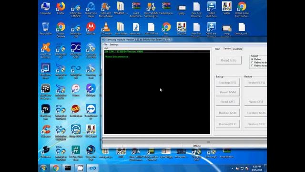Image resolution: width=305 pixels, height=172 pixels.
Task: Launch the iTunes desktop shortcut
Action: (x=76, y=90)
